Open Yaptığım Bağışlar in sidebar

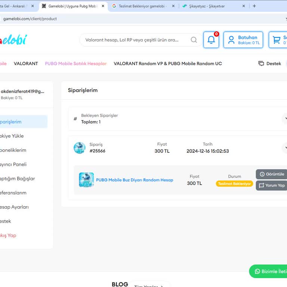pos(18,179)
